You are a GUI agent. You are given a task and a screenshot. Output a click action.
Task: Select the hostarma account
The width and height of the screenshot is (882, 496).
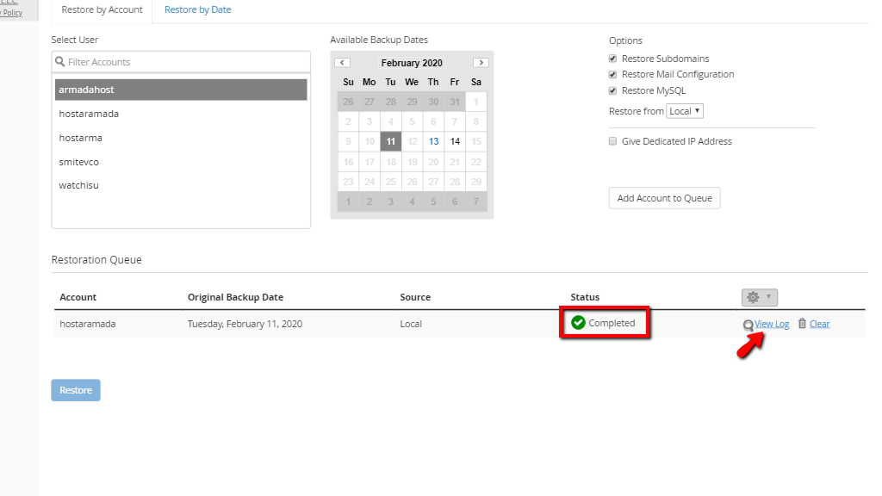pyautogui.click(x=181, y=138)
